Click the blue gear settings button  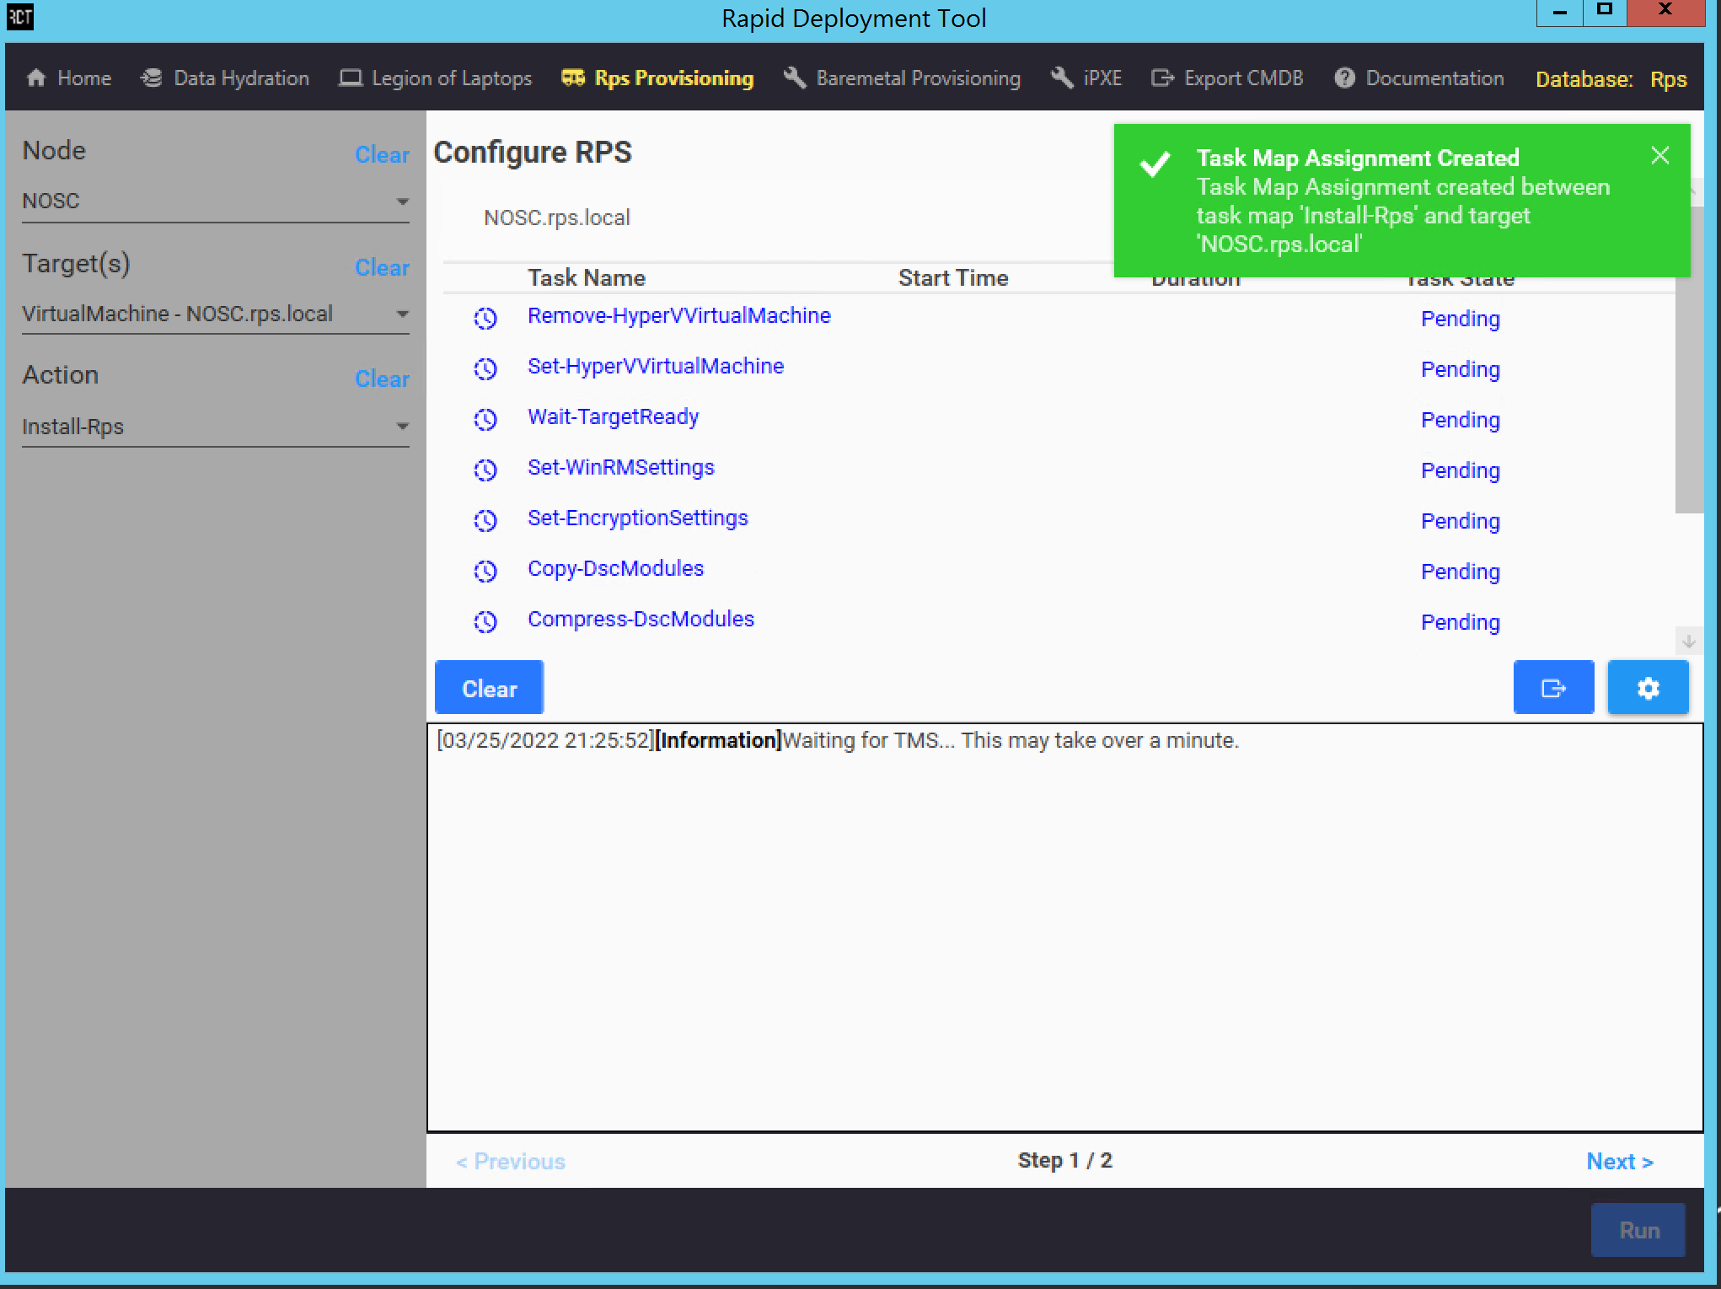(x=1648, y=688)
